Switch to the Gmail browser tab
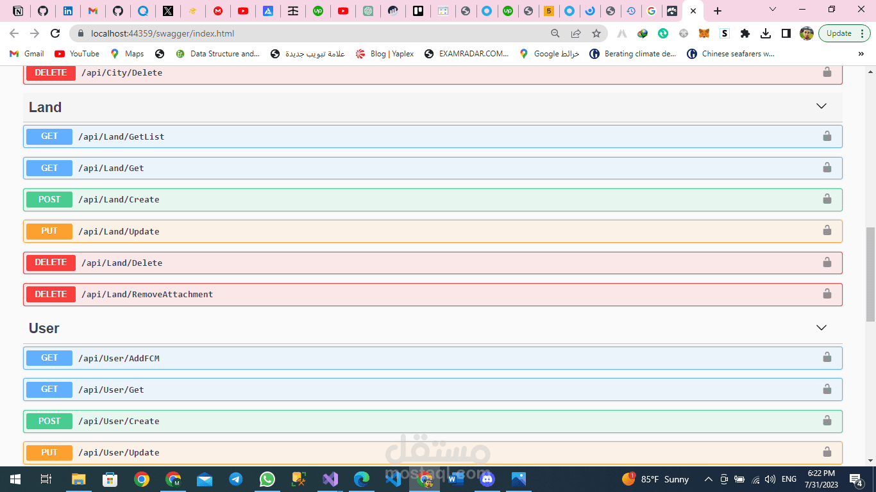 [92, 11]
